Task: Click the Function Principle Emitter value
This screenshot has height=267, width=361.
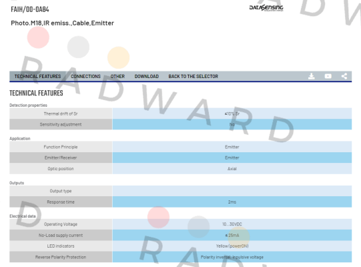Action: coord(232,147)
